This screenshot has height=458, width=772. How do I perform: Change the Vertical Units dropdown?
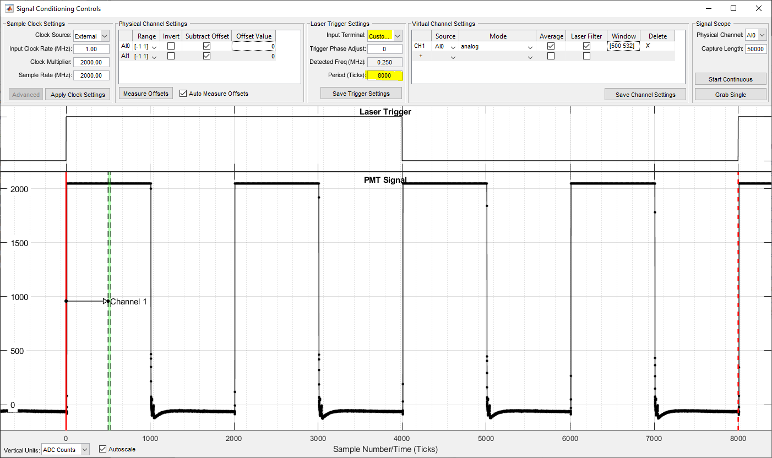pos(66,450)
